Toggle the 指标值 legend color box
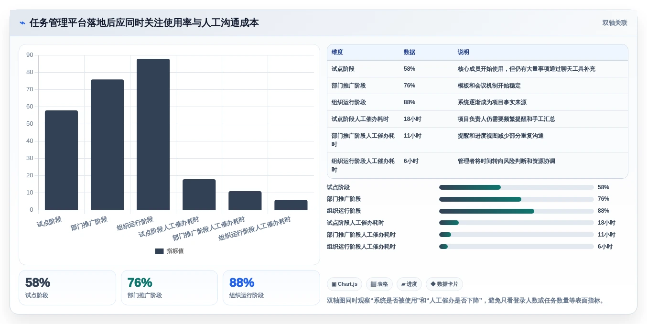Viewport: 647px width, 324px height. [x=159, y=251]
